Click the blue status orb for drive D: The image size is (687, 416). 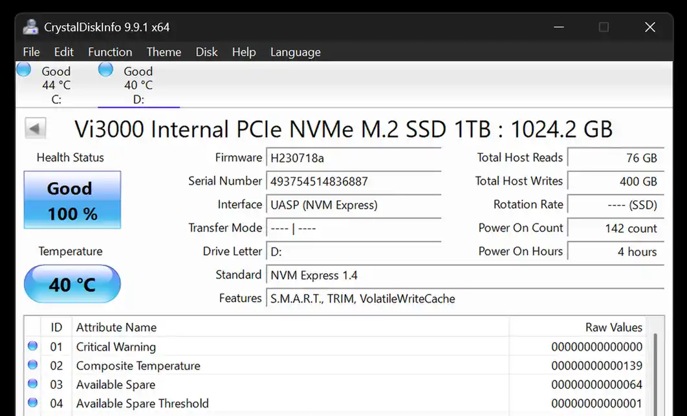tap(105, 70)
